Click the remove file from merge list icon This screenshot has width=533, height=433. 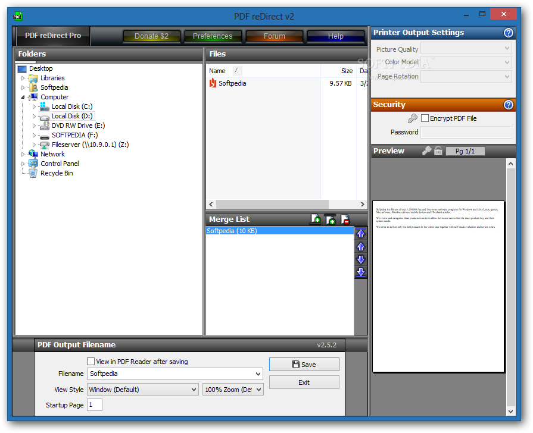pos(345,219)
